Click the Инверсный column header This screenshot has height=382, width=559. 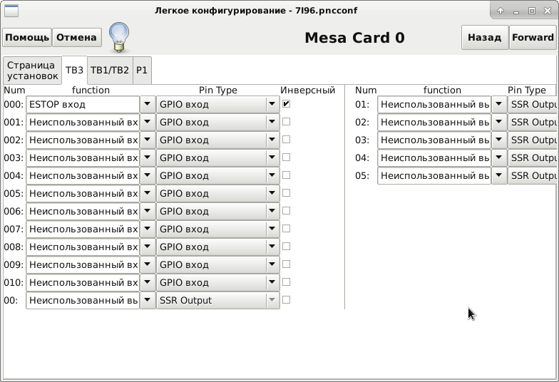(x=308, y=90)
